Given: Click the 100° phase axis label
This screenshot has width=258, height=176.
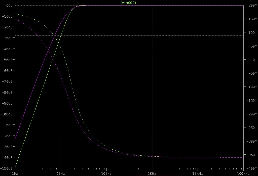Looking at the screenshot, I should [252, 33].
